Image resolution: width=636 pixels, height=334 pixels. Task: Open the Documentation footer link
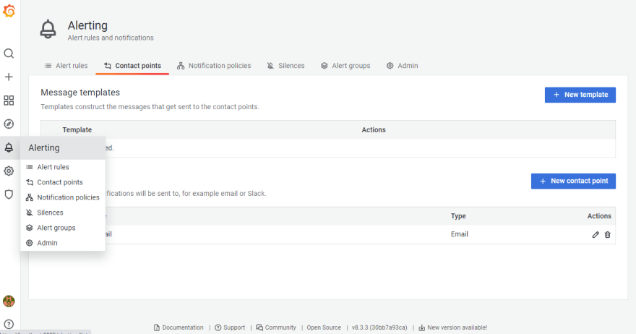(x=179, y=327)
